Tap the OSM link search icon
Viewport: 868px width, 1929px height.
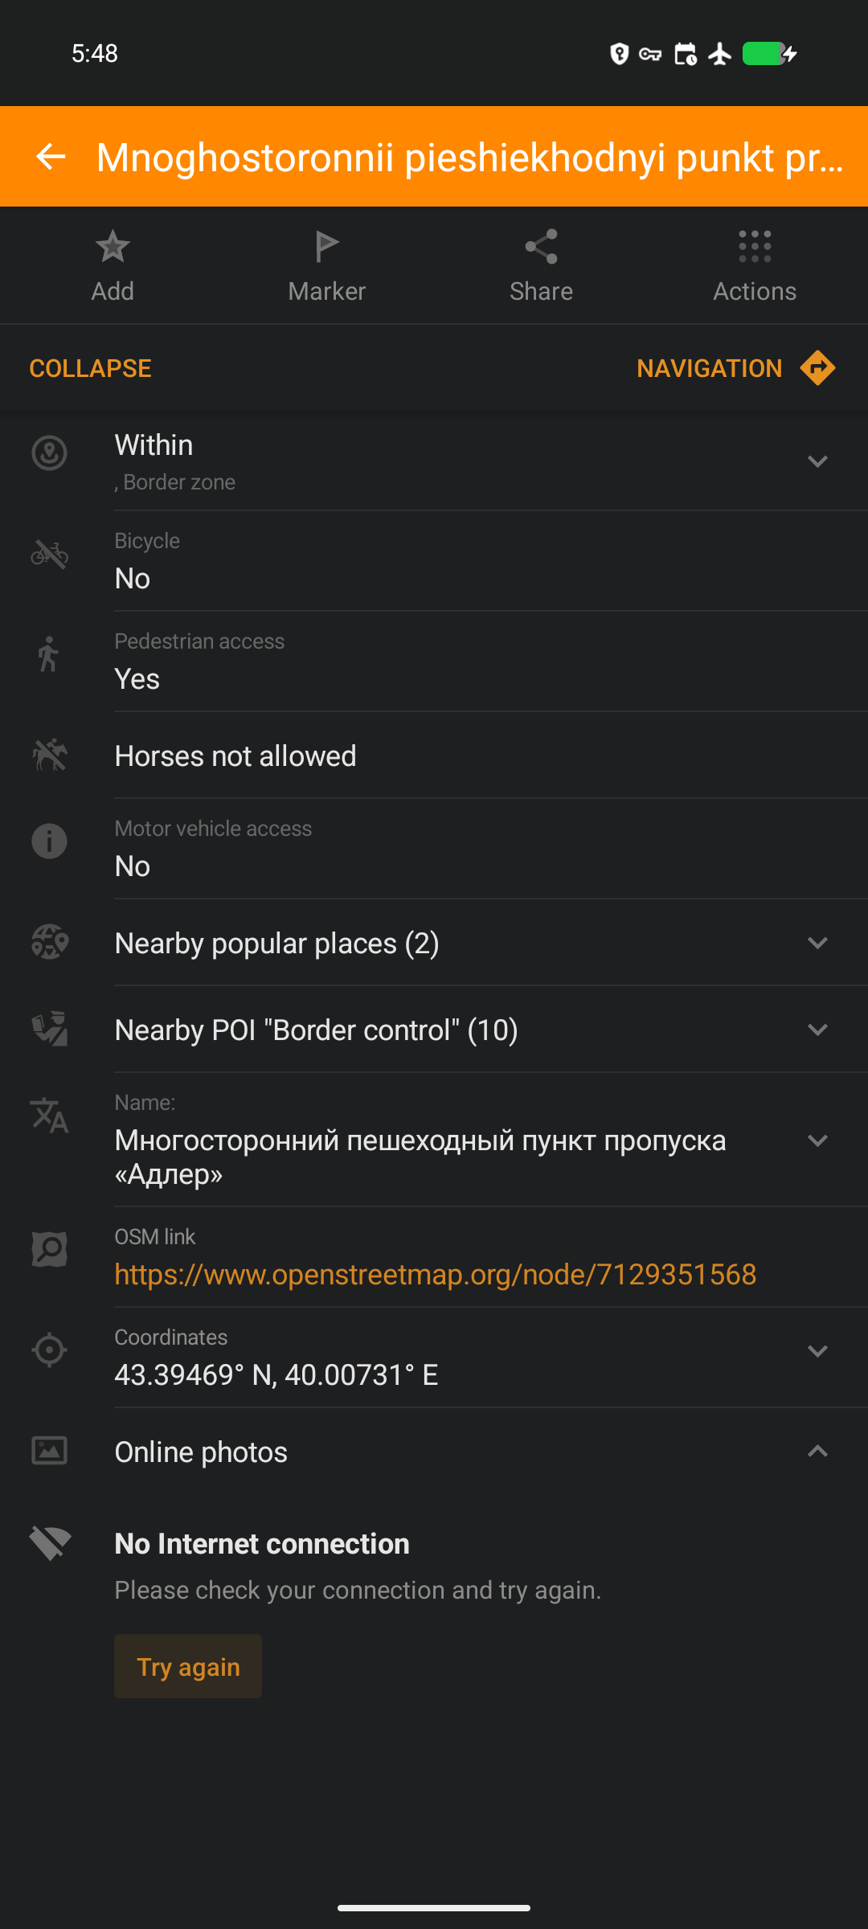click(49, 1250)
